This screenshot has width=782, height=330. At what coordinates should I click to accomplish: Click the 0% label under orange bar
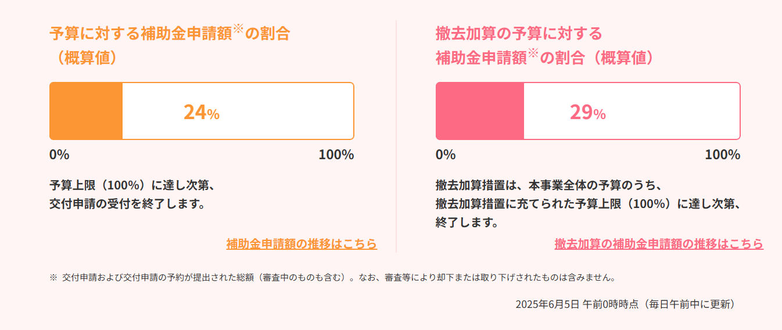[x=60, y=155]
